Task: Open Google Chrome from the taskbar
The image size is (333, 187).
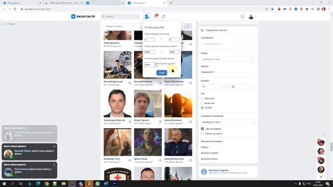Action: point(46,183)
